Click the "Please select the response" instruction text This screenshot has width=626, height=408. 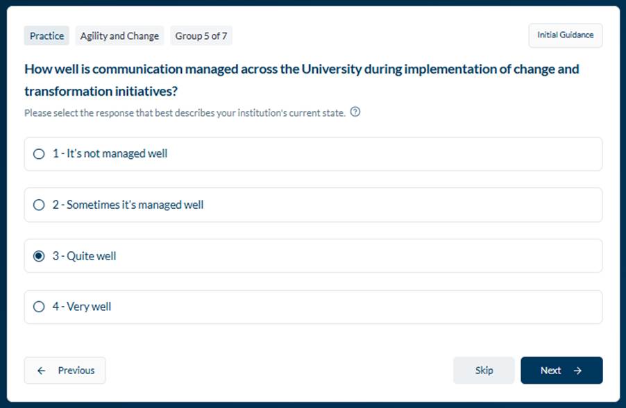click(x=185, y=113)
